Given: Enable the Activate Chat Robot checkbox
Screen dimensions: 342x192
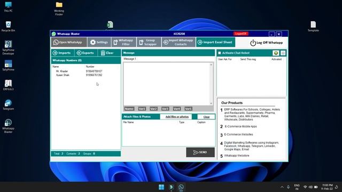Looking at the screenshot, I should (220, 53).
